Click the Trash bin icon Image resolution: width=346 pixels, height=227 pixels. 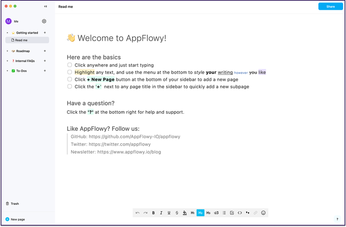pos(7,203)
